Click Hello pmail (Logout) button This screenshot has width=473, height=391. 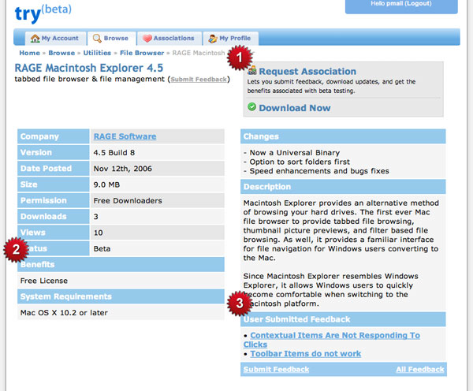[x=401, y=6]
